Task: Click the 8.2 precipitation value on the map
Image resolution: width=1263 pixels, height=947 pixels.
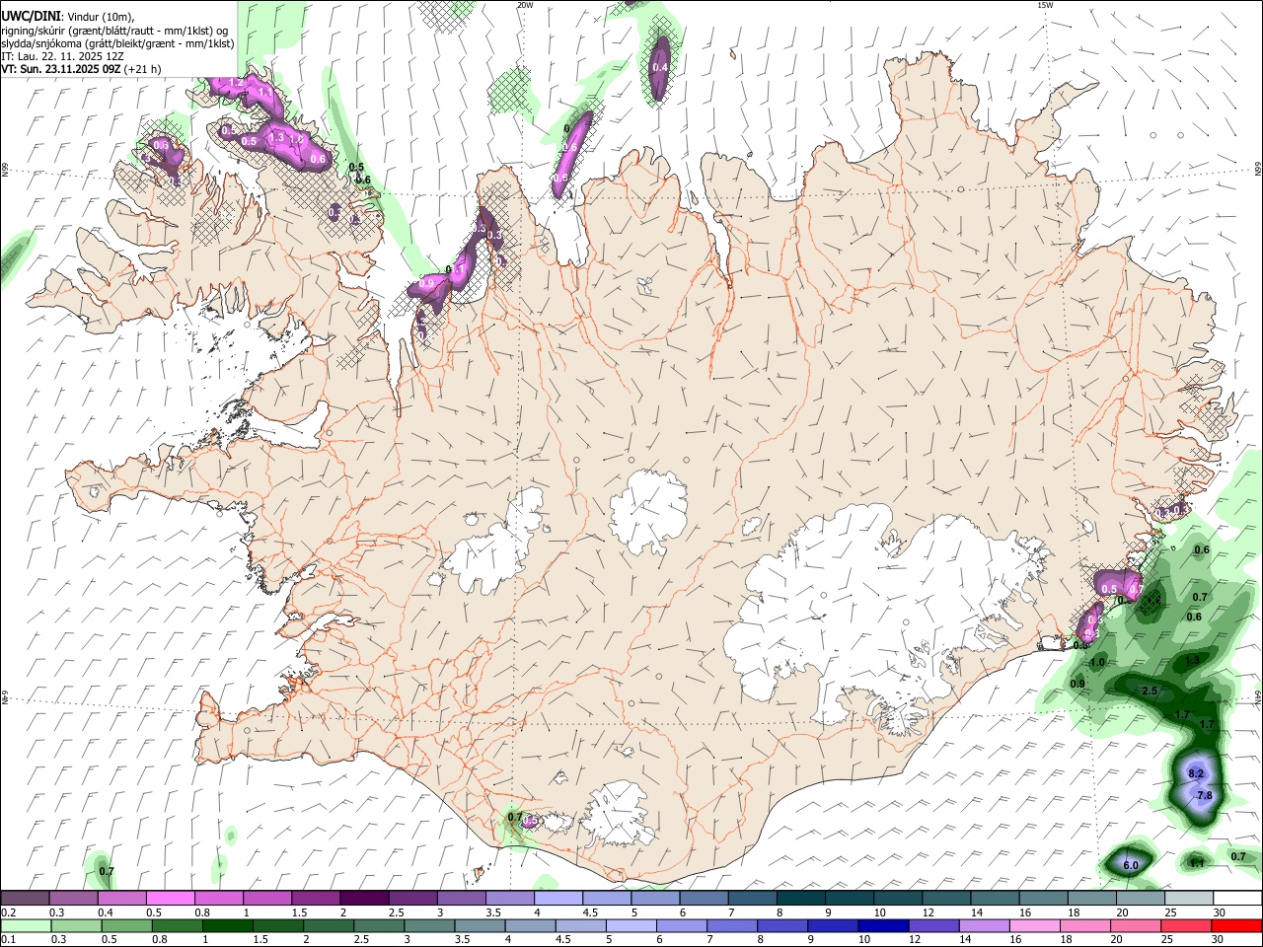Action: tap(1196, 773)
